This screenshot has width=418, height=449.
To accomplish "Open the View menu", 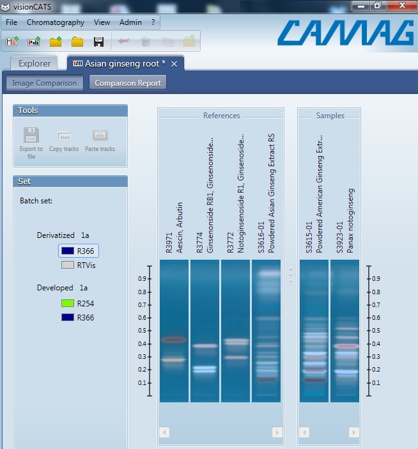I will pos(102,22).
